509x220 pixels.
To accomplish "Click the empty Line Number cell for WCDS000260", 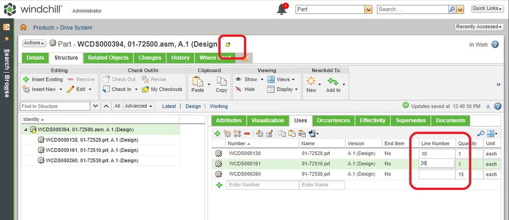I will (437, 174).
